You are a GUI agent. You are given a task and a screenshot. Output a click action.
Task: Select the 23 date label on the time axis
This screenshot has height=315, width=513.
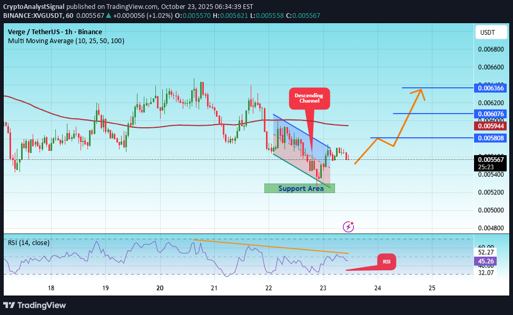pyautogui.click(x=323, y=288)
